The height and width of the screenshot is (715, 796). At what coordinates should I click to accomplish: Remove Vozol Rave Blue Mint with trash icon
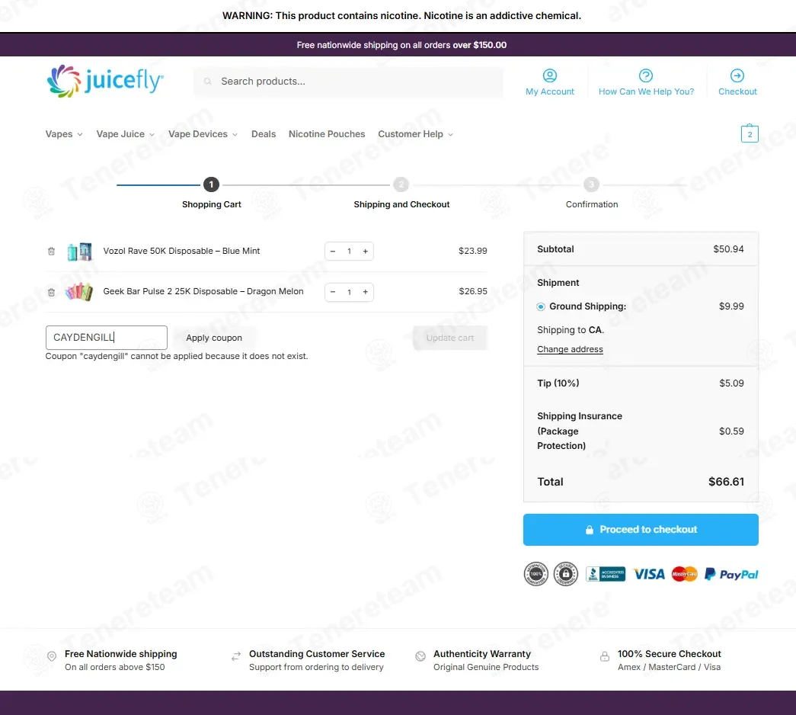pos(51,251)
